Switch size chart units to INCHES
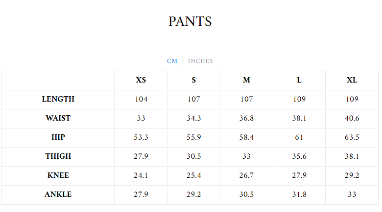The image size is (382, 212). (x=200, y=61)
